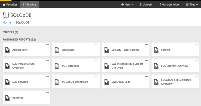
Task: Click the Volumes report icon
Action: 7,98
